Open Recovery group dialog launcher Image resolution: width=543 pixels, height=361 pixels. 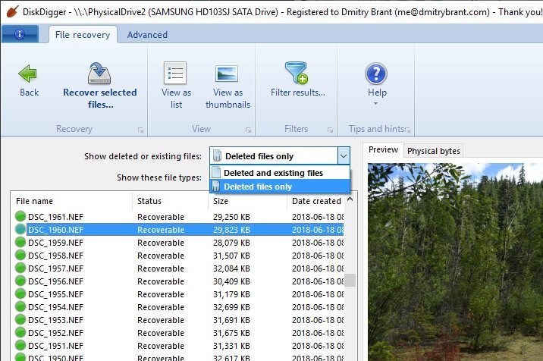click(x=140, y=130)
